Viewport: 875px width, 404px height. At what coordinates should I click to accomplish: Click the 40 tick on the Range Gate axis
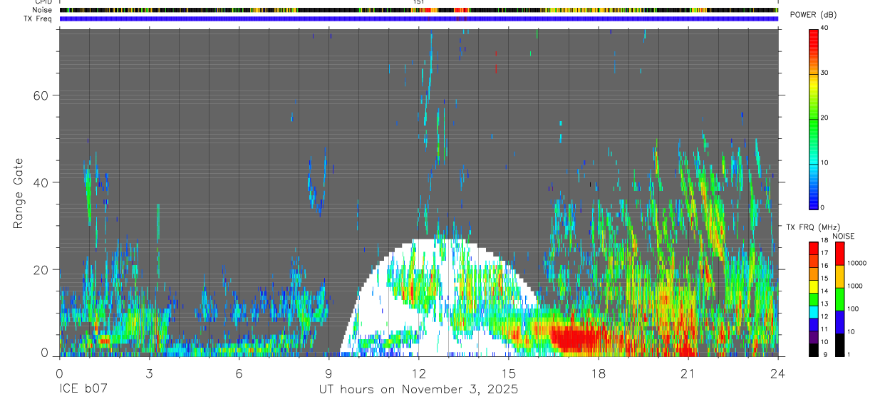coord(43,182)
